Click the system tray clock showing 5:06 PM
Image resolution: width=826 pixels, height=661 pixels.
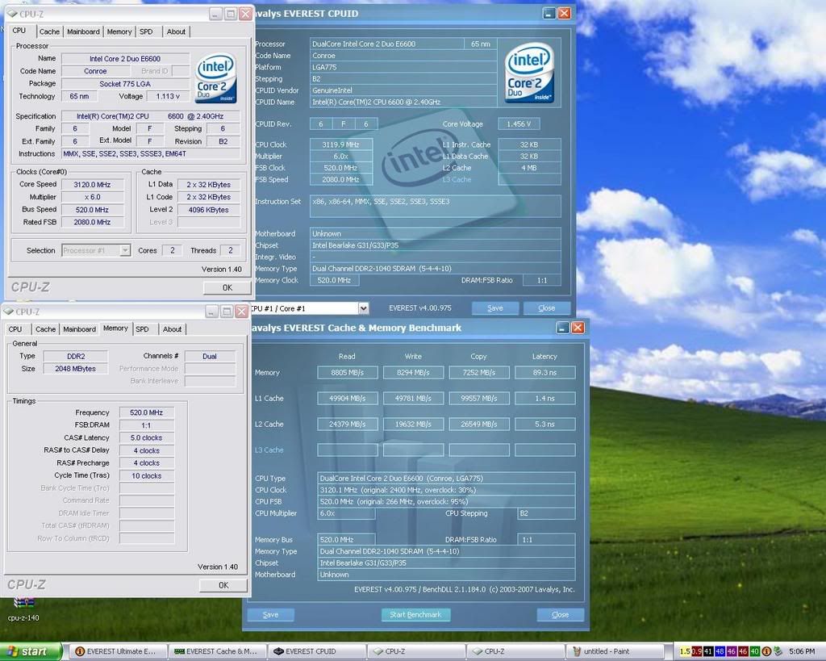pos(800,651)
